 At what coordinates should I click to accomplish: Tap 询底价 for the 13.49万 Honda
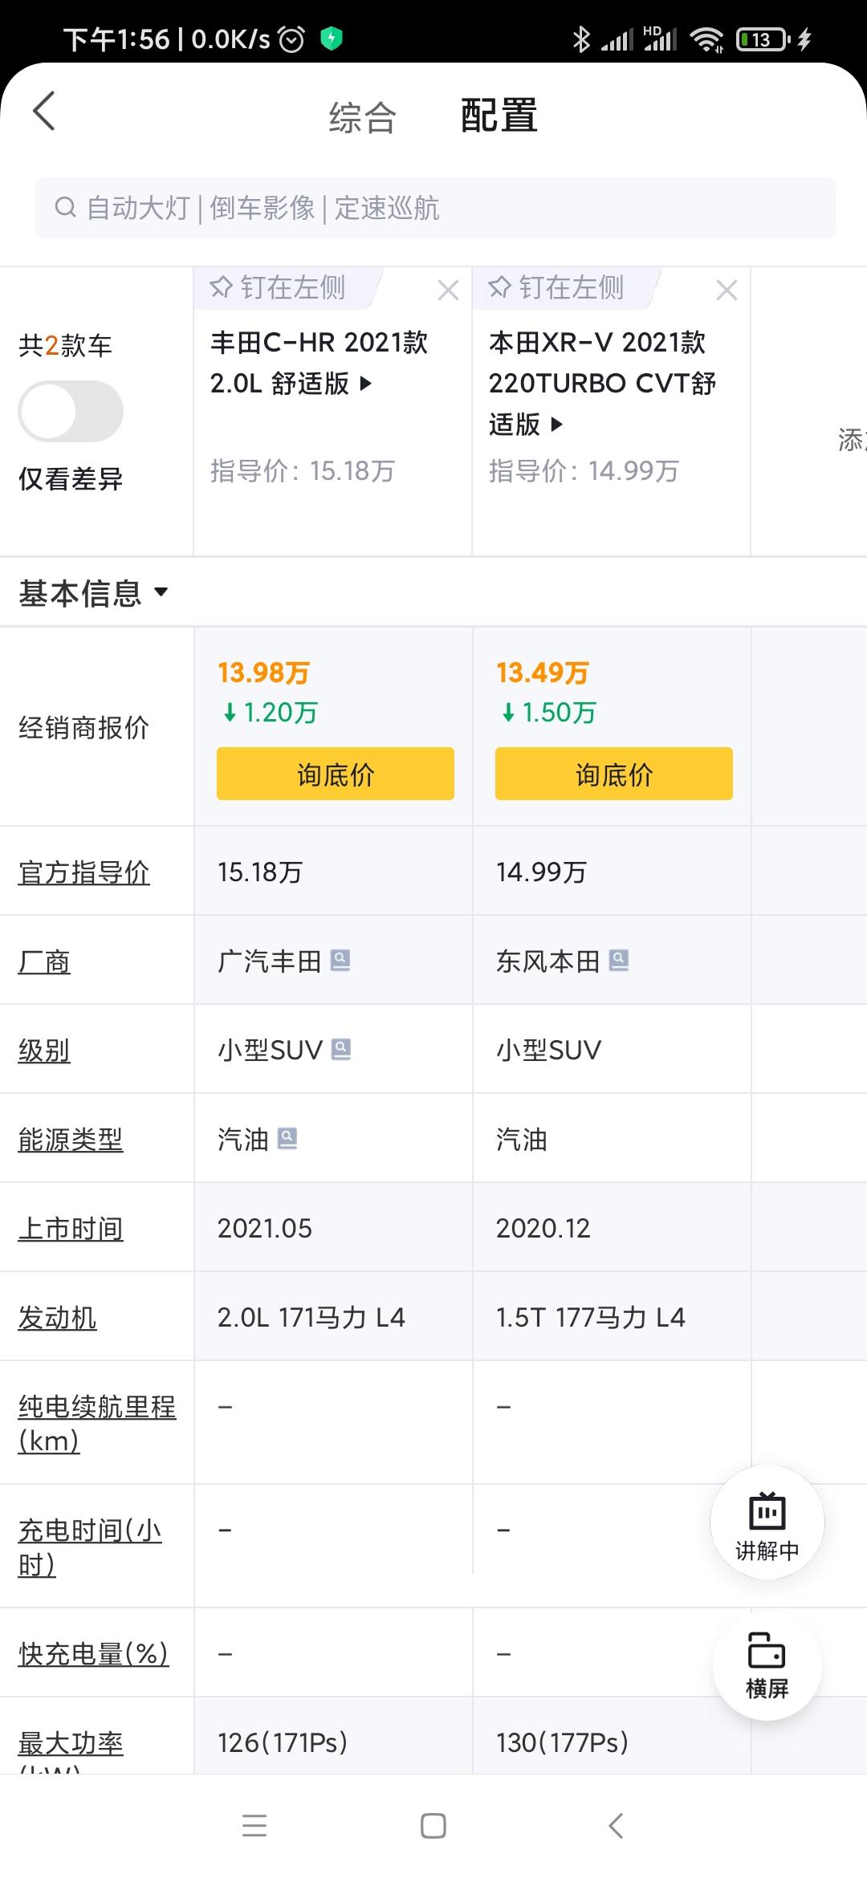(614, 774)
